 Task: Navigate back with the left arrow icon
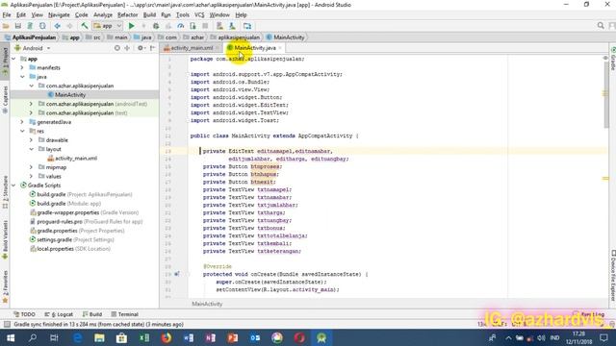pyautogui.click(x=58, y=26)
